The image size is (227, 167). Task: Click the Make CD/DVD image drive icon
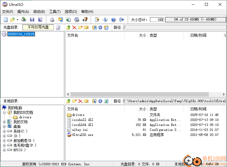point(52,19)
